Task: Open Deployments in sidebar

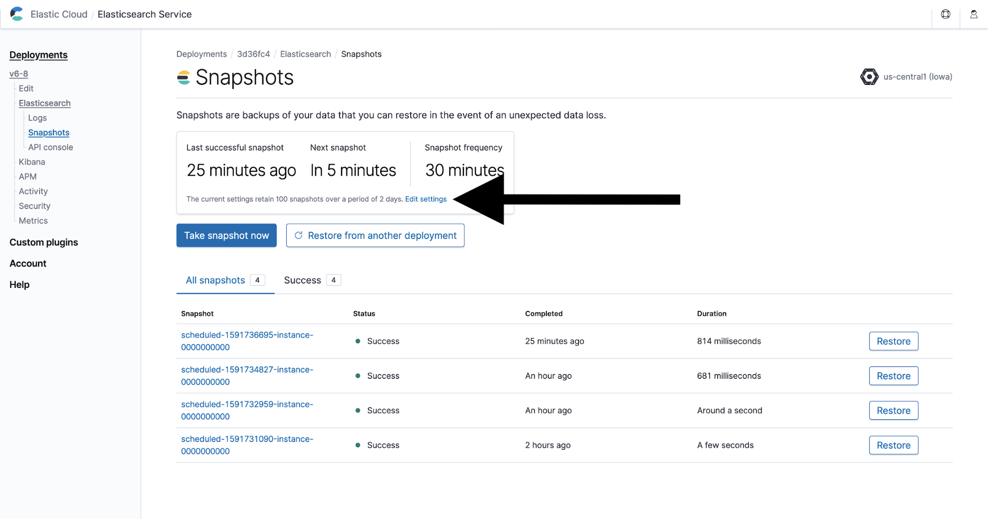Action: pyautogui.click(x=39, y=55)
